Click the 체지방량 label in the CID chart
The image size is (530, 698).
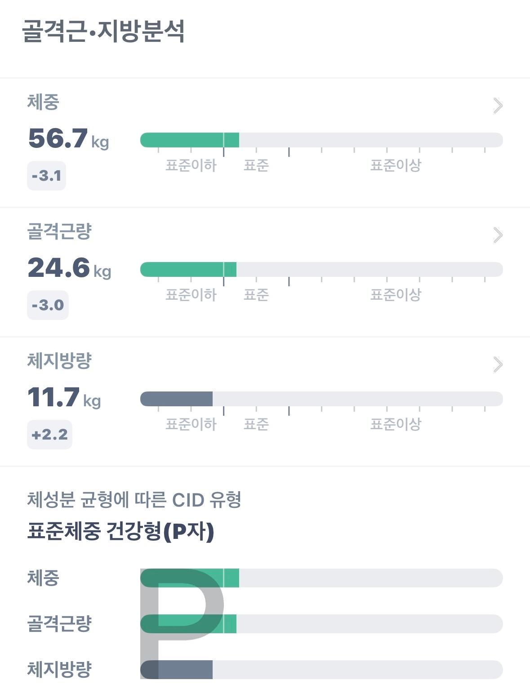59,670
